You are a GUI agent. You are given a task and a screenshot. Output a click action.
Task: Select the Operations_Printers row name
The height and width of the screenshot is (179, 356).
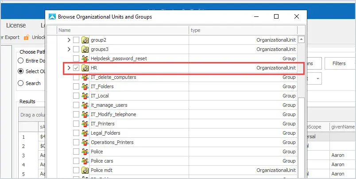[112, 142]
